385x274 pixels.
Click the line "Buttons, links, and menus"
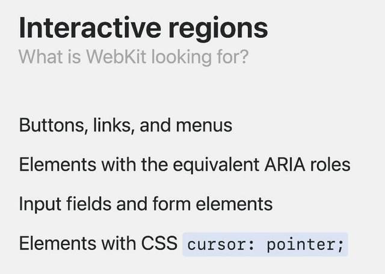125,126
